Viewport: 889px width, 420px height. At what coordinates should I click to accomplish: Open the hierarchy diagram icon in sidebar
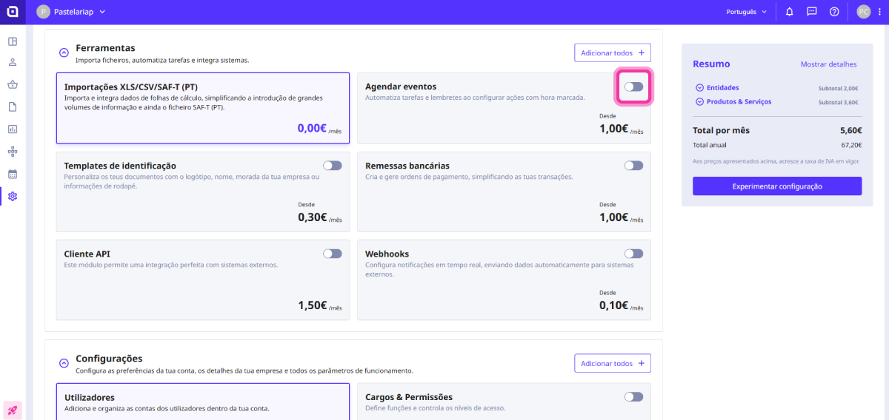click(13, 152)
